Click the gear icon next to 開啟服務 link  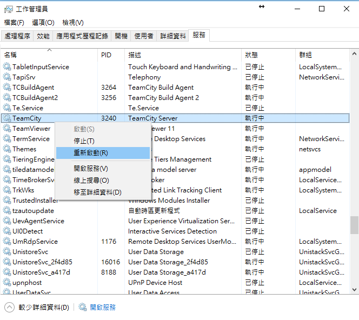(83, 307)
